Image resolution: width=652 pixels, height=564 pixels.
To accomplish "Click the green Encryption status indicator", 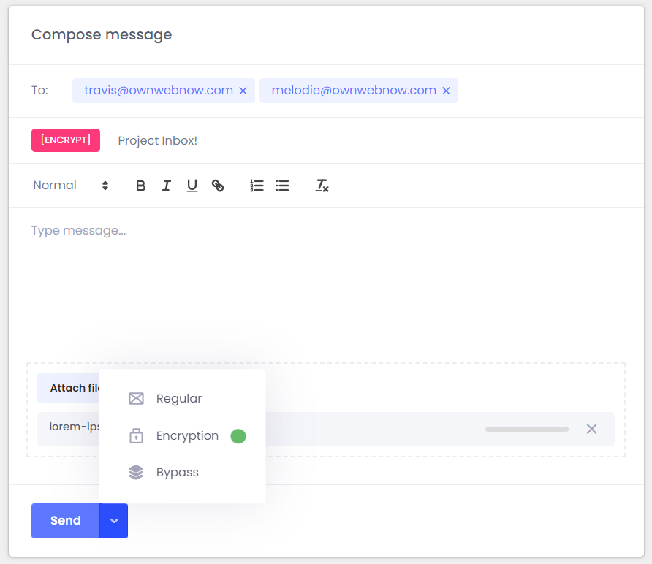I will (x=238, y=436).
